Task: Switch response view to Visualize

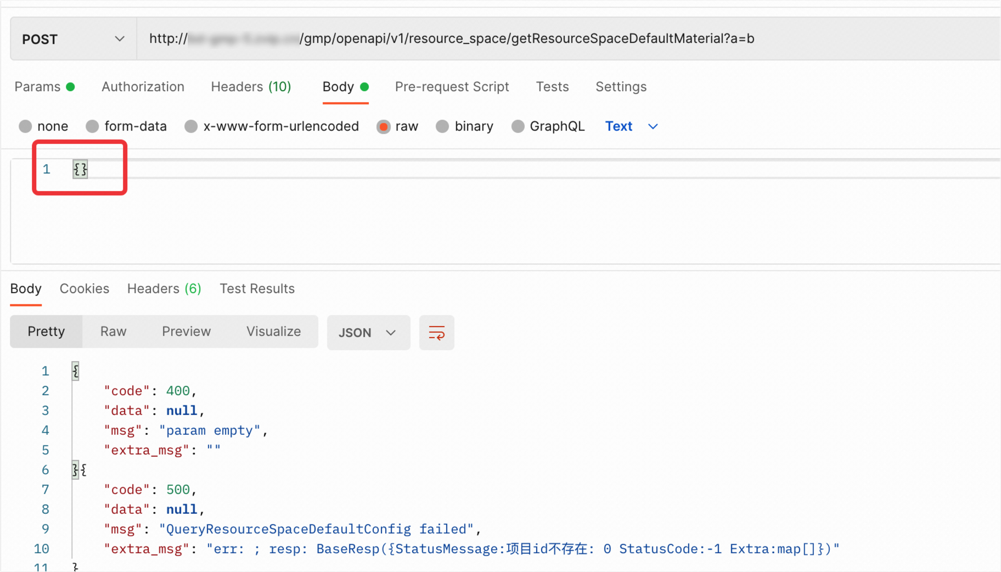Action: (x=273, y=332)
